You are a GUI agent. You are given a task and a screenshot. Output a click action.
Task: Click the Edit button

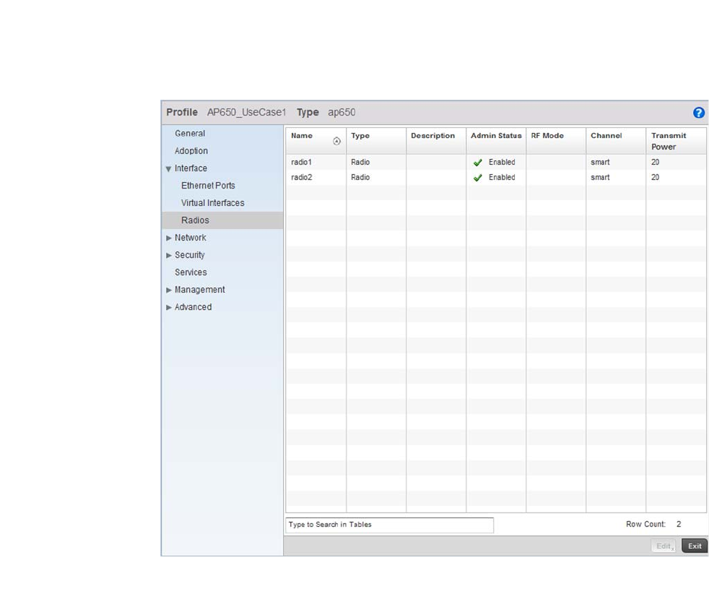(x=664, y=546)
